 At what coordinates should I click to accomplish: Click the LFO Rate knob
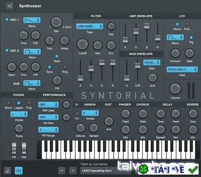189,54
